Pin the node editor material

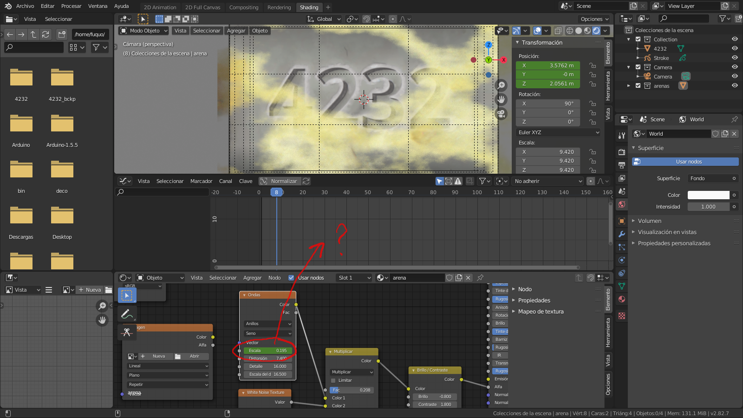tap(480, 278)
